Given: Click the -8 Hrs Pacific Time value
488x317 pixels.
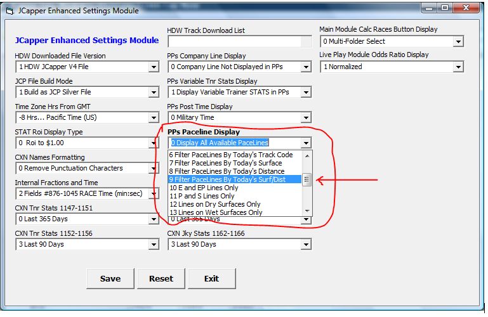Looking at the screenshot, I should coord(58,117).
